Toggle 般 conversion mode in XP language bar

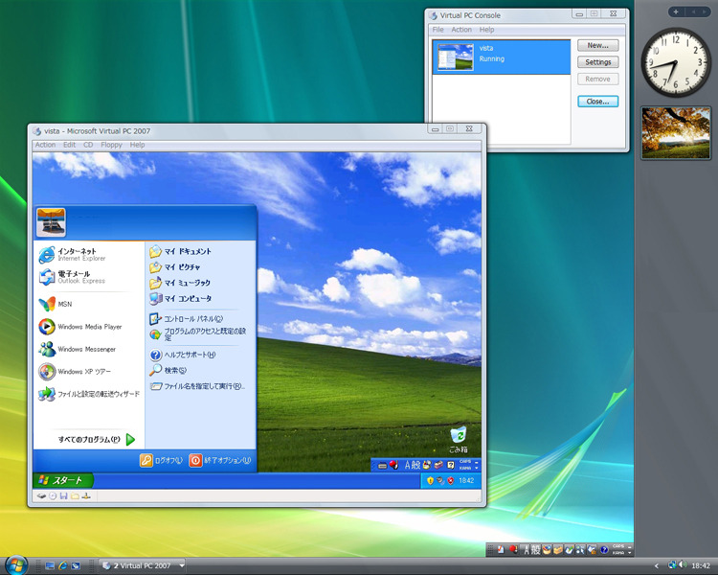click(x=415, y=465)
